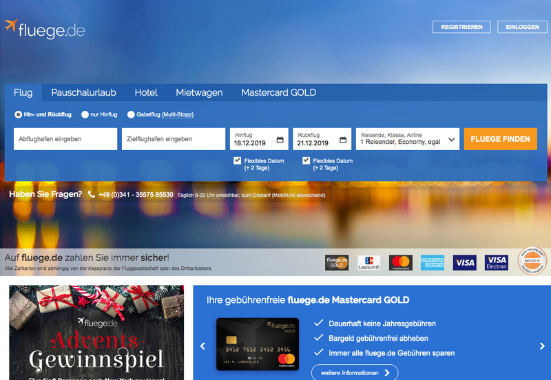The width and height of the screenshot is (551, 380).
Task: Click the Lastschrift payment icon
Action: [x=368, y=263]
